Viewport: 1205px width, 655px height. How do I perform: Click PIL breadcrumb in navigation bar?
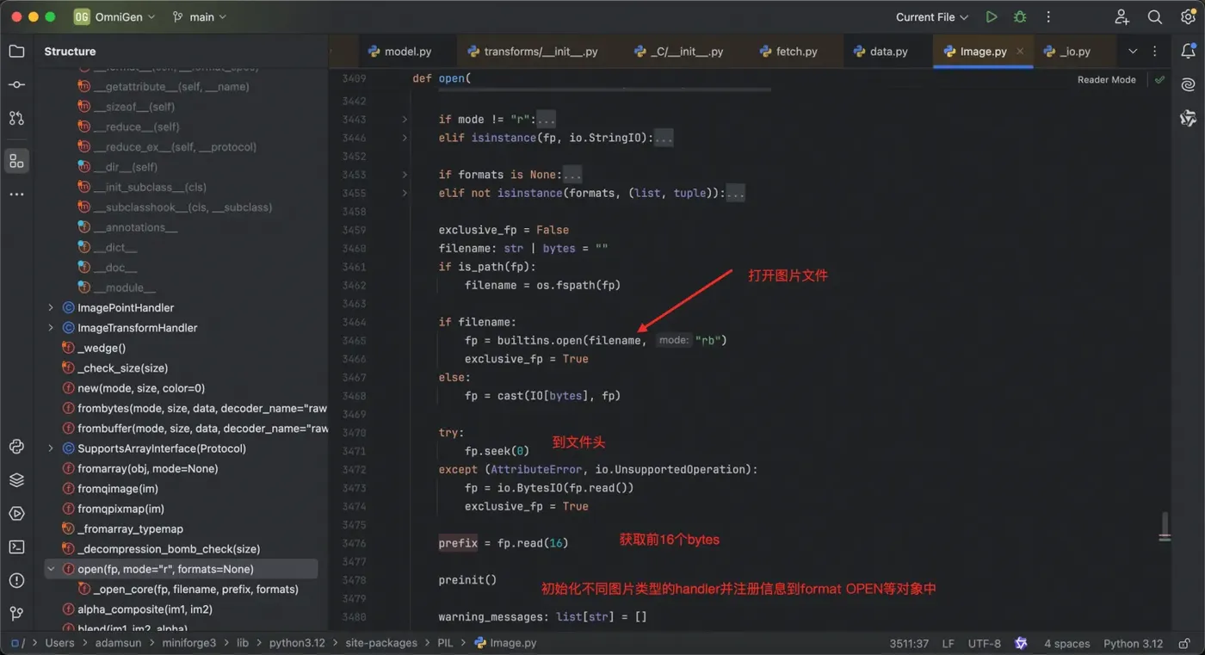pyautogui.click(x=444, y=643)
